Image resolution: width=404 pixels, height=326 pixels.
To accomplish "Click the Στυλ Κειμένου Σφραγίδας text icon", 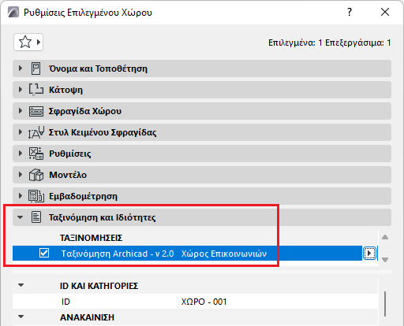I will pos(36,132).
